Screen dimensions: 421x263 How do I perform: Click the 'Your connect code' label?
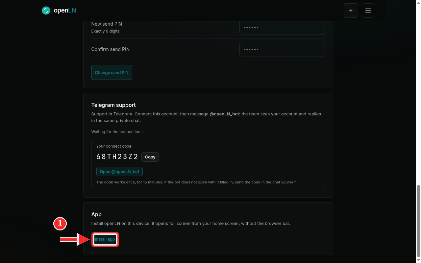pyautogui.click(x=114, y=146)
